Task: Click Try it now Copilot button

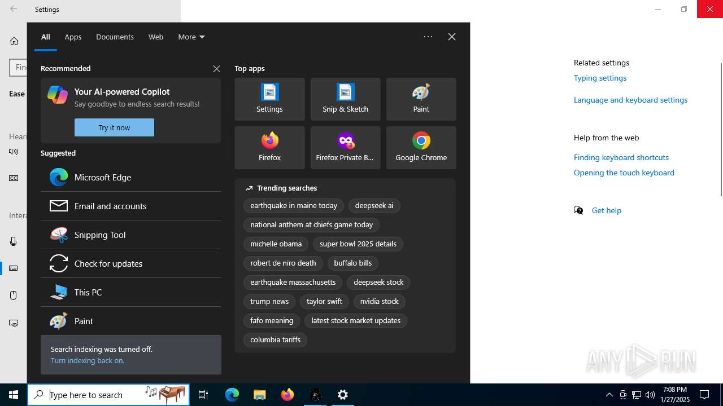Action: 114,127
